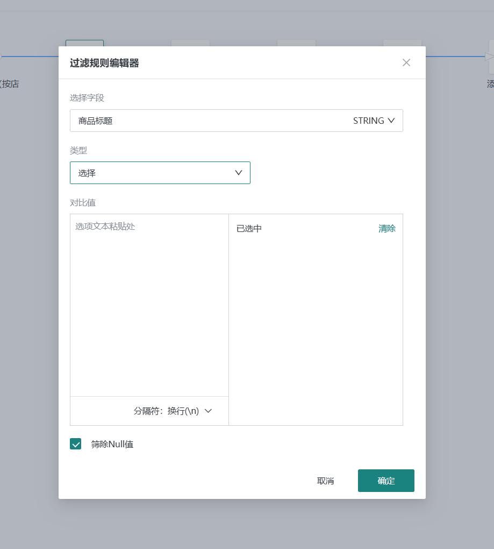The height and width of the screenshot is (549, 494).
Task: Confirm with the 确定 button
Action: tap(386, 481)
